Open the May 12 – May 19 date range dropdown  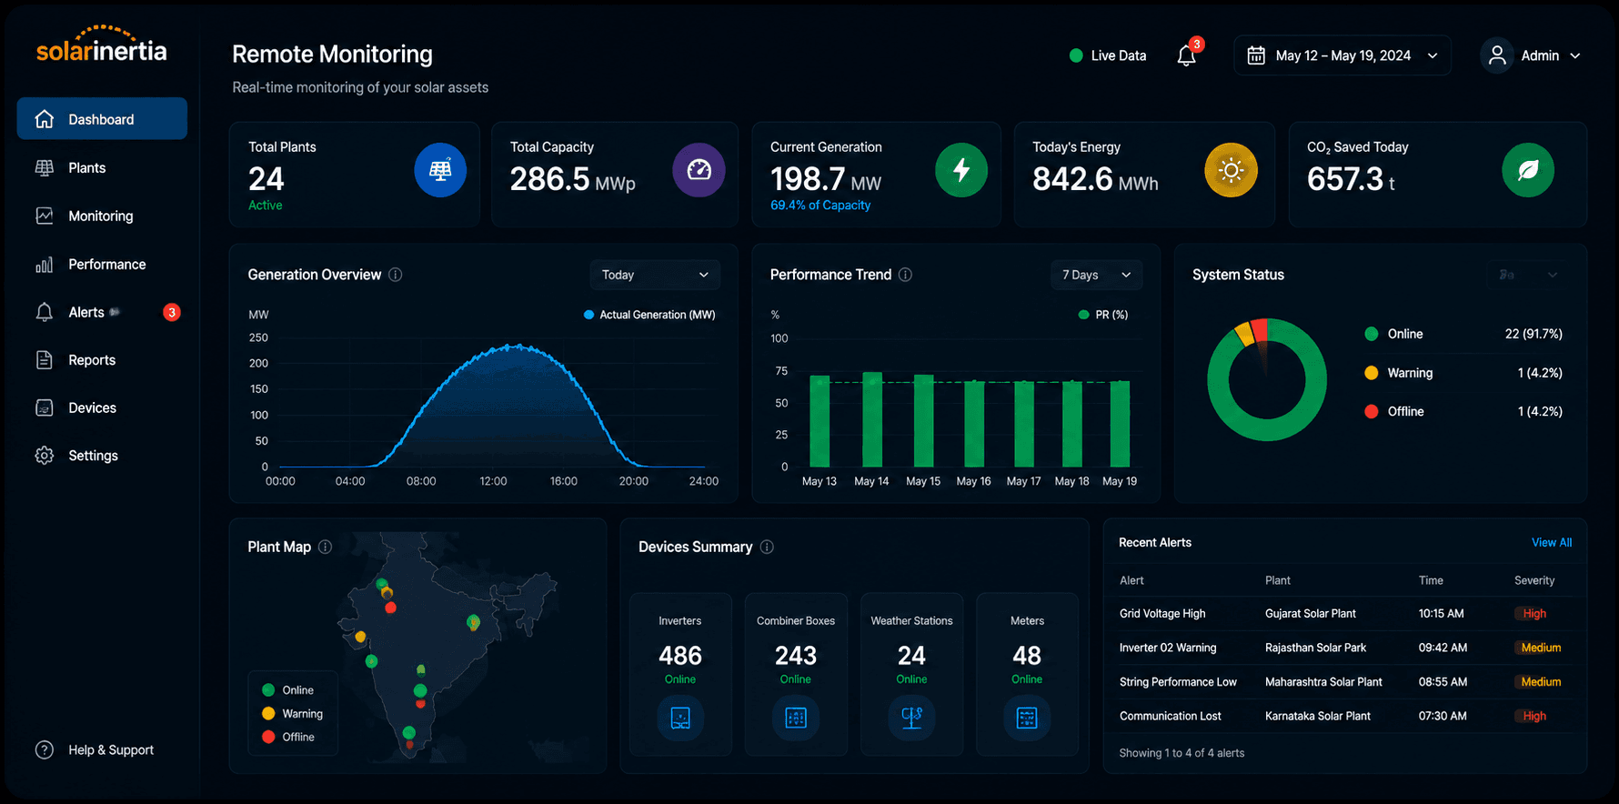[1342, 55]
